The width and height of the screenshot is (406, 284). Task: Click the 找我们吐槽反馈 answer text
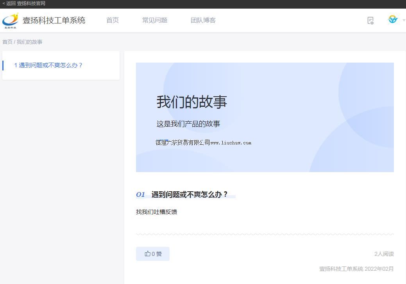click(x=156, y=212)
